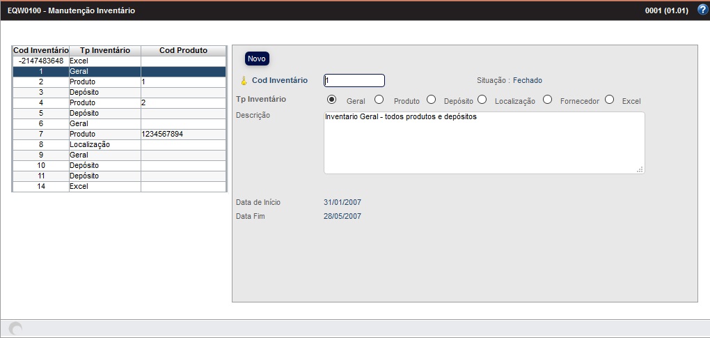Click Data Fim value 28/05/2007
This screenshot has height=338, width=710.
click(x=342, y=216)
